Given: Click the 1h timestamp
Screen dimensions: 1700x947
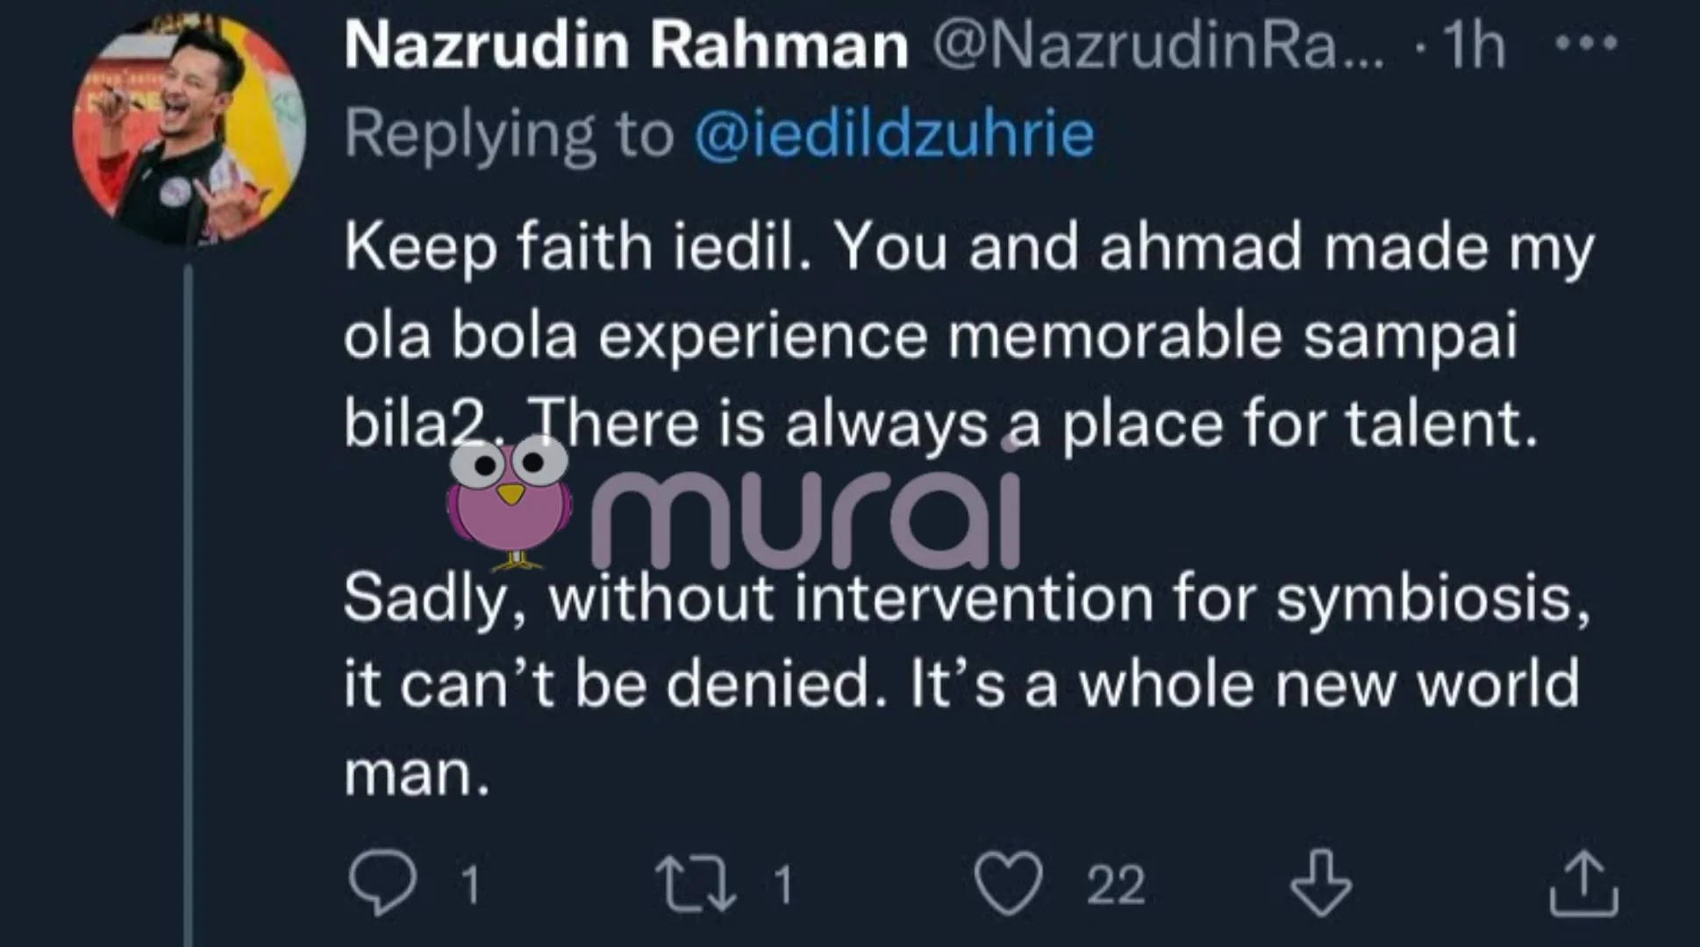Looking at the screenshot, I should click(x=1474, y=45).
